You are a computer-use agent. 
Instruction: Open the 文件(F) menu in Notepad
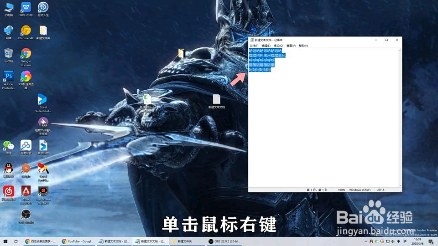click(x=254, y=46)
